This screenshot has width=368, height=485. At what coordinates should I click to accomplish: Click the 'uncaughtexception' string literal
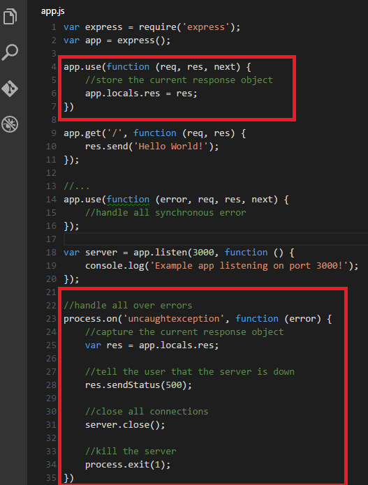point(174,319)
